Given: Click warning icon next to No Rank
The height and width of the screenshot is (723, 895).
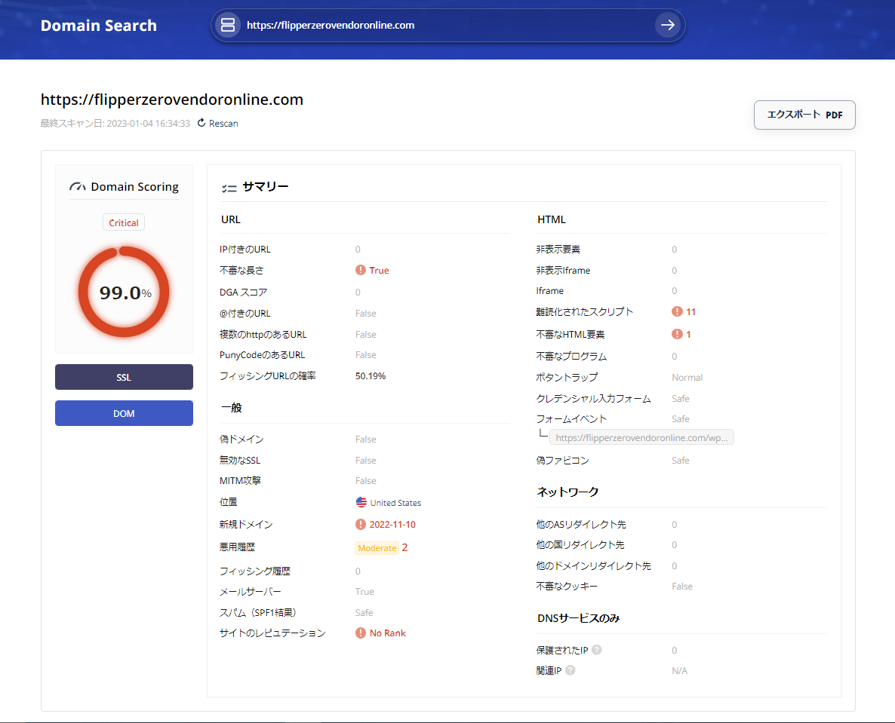Looking at the screenshot, I should [x=361, y=633].
